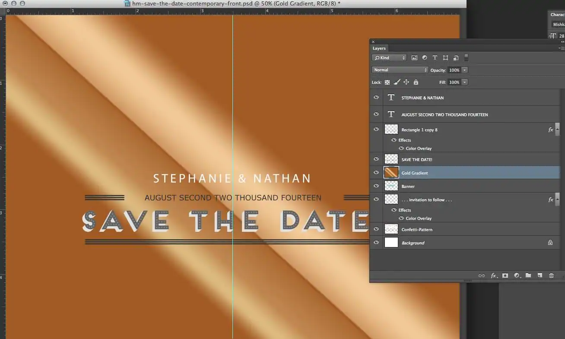This screenshot has height=339, width=565.
Task: Hide the Background layer
Action: pos(376,242)
